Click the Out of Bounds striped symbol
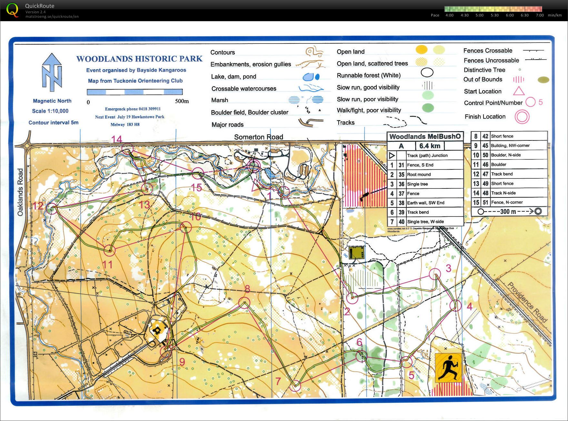This screenshot has width=568, height=421. 518,80
